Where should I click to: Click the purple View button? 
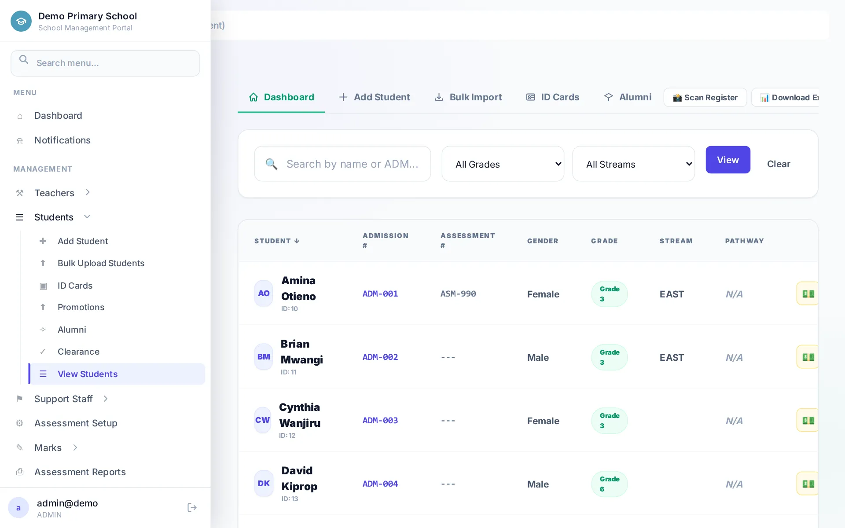[x=728, y=160]
